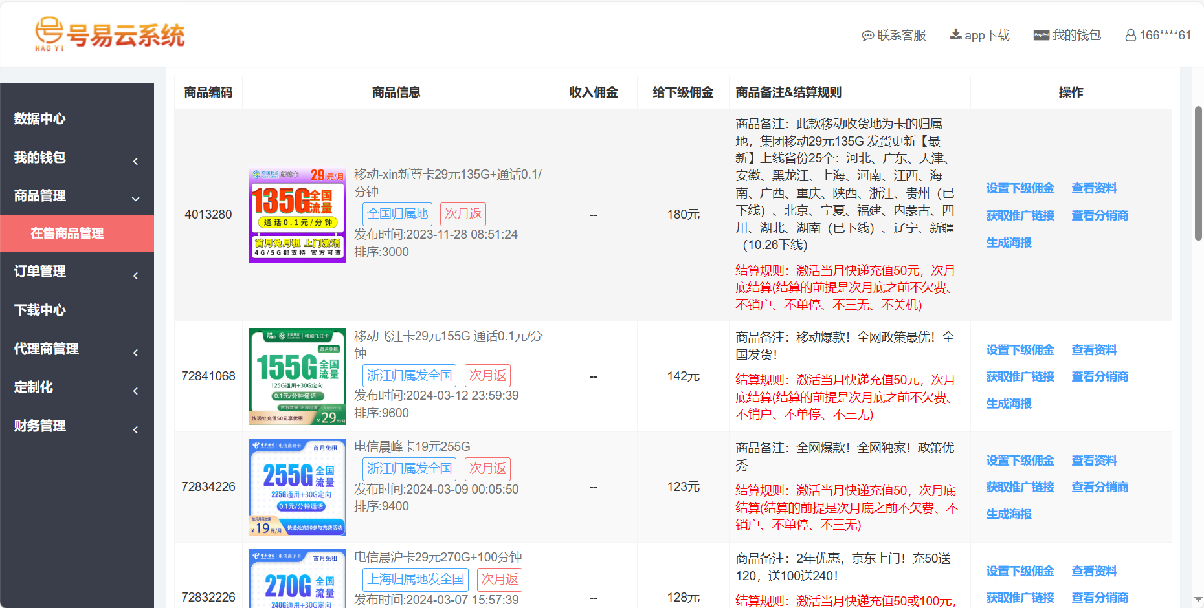
Task: Click 查看分销商 for product 72832226
Action: [1100, 598]
